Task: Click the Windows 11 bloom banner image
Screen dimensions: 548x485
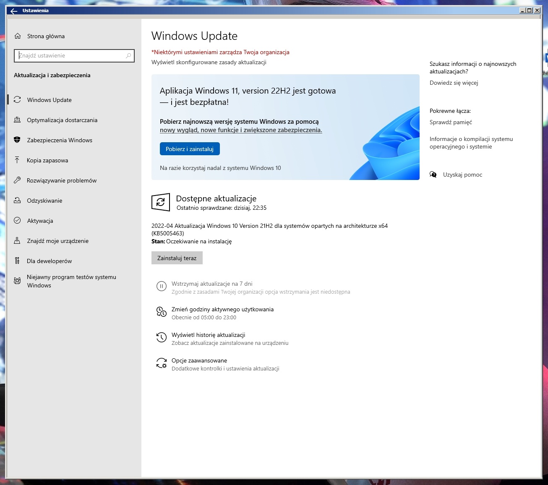Action: (x=384, y=143)
